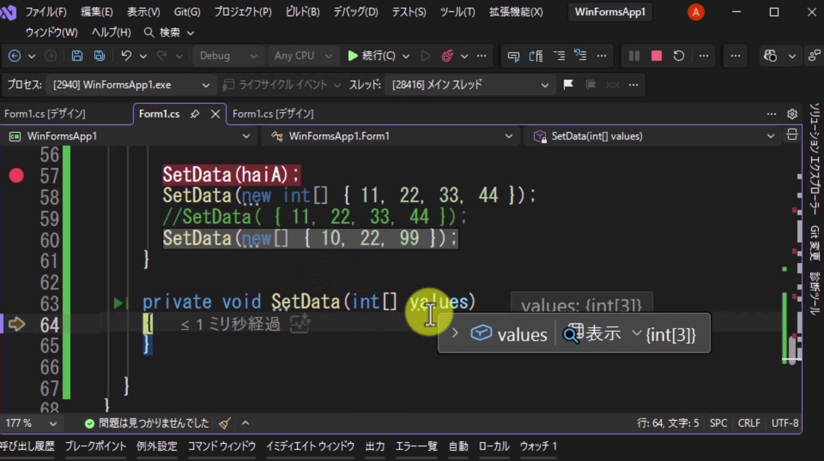This screenshot has height=461, width=824.
Task: Click the code cleanup broom icon
Action: click(224, 423)
